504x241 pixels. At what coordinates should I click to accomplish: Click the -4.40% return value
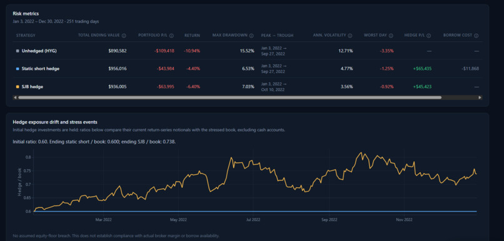[193, 69]
